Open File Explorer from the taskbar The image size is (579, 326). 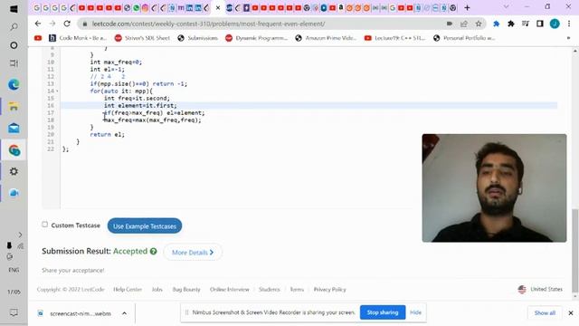[x=14, y=107]
